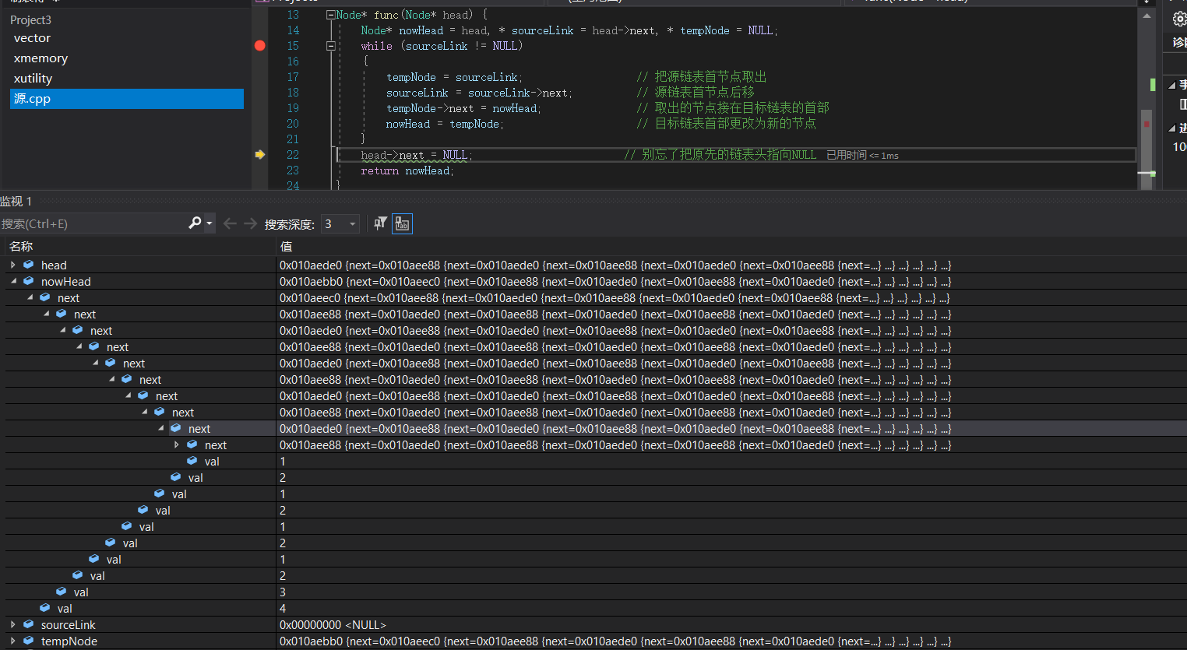
Task: Click the nowHead = tempNode statement on line 20
Action: pyautogui.click(x=445, y=124)
